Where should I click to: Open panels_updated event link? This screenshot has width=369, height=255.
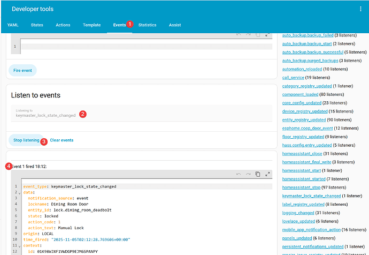pyautogui.click(x=297, y=238)
